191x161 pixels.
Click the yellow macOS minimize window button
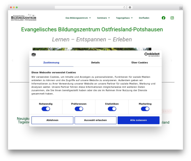(x=14, y=8)
